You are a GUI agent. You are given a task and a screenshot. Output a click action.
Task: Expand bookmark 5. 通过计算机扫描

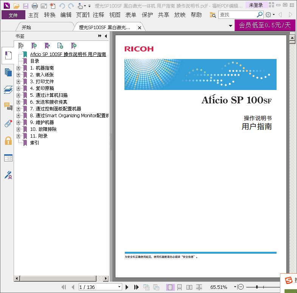point(19,95)
